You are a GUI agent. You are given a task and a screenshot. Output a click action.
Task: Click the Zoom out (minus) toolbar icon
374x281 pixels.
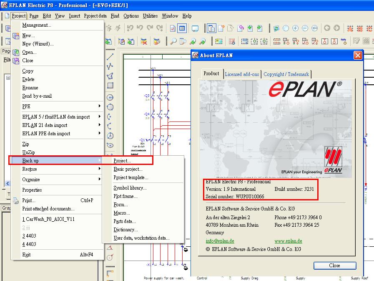pos(305,28)
